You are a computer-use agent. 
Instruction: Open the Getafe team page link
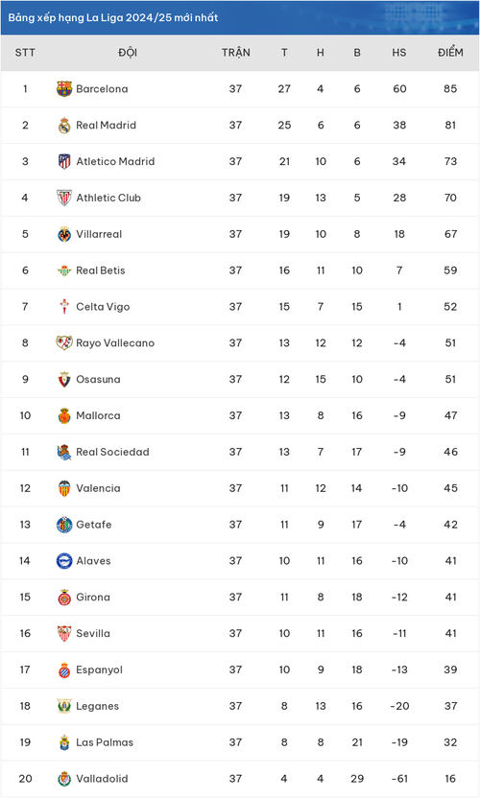(x=94, y=525)
